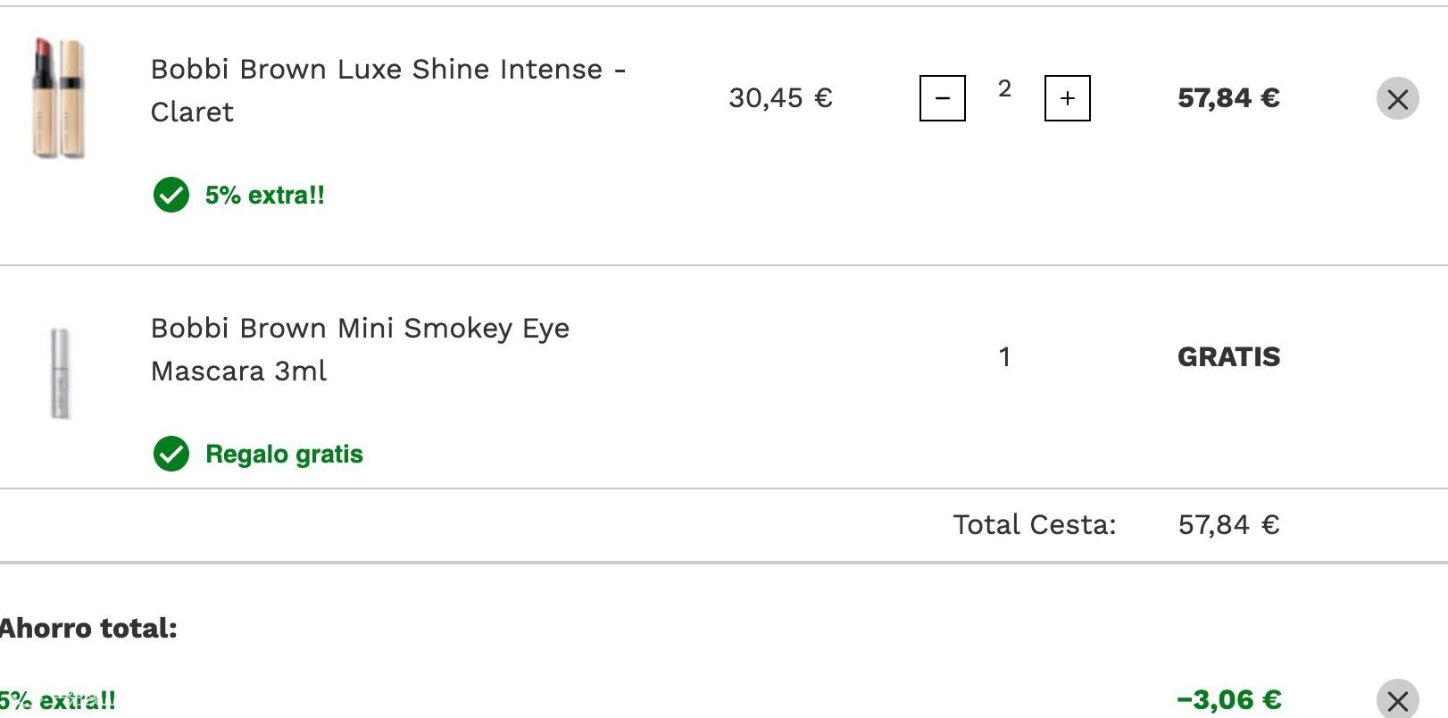Click the Total Cesta label

click(x=1034, y=524)
